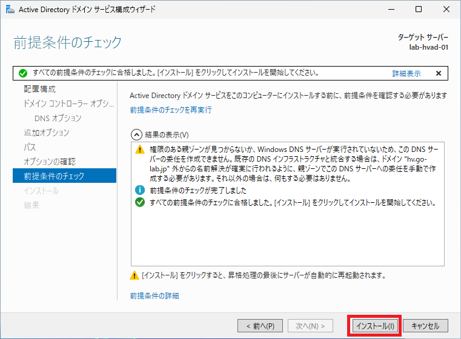Click the 前提条件のチェック page heading
461x339 pixels.
pos(67,42)
